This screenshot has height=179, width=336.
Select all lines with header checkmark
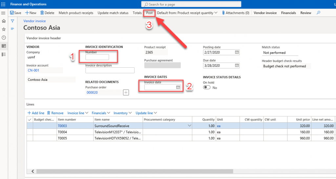pyautogui.click(x=30, y=120)
